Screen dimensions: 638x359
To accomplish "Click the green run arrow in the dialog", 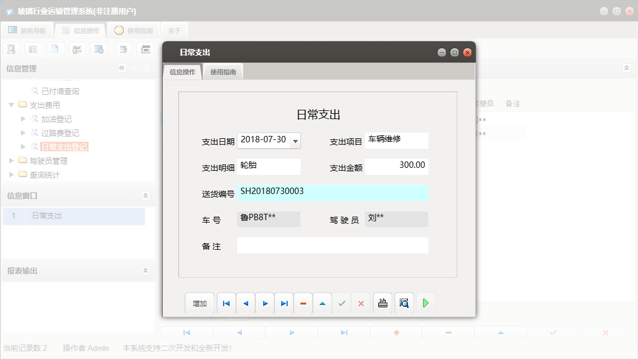I will tap(425, 303).
